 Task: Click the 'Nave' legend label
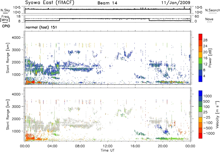click(x=209, y=19)
